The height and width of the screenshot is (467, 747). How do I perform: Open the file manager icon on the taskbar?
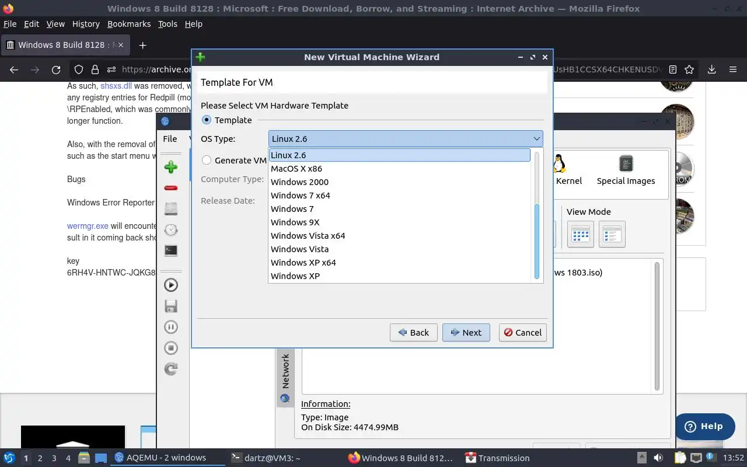pyautogui.click(x=84, y=458)
